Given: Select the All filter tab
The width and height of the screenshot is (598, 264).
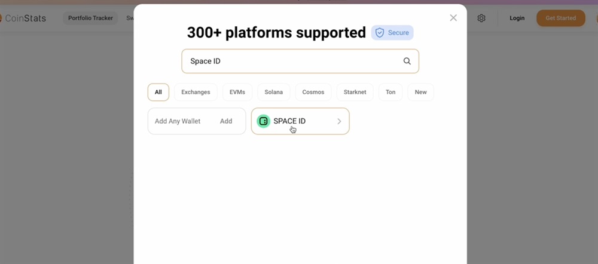Looking at the screenshot, I should [x=158, y=92].
